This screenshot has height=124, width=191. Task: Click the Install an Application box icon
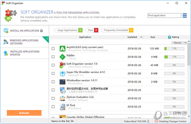click(x=6, y=31)
